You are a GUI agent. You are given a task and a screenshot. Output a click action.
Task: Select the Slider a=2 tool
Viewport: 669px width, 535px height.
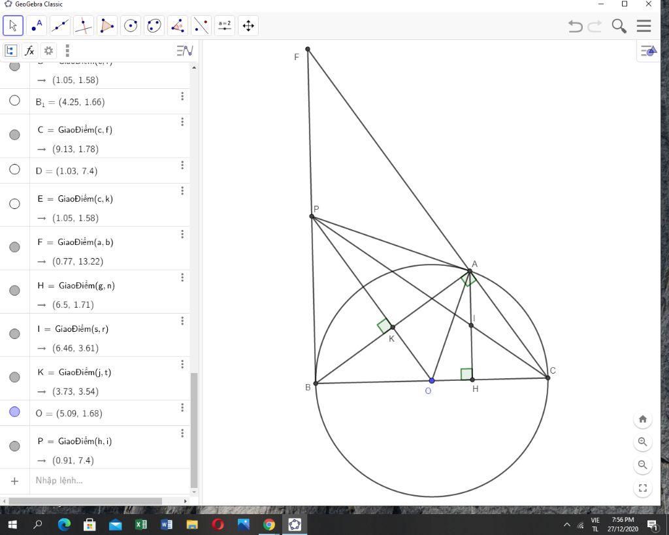pyautogui.click(x=225, y=25)
